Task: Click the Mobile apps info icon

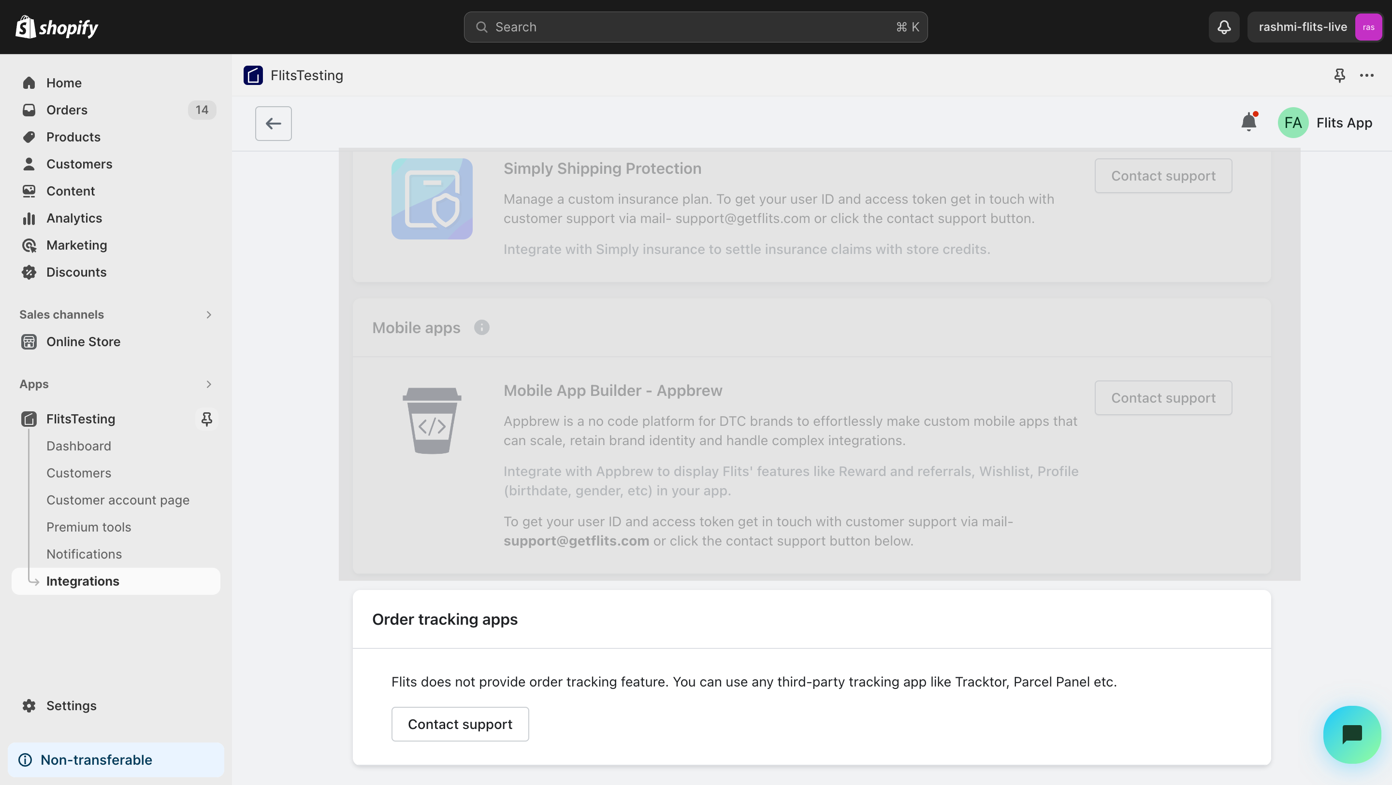Action: click(481, 328)
